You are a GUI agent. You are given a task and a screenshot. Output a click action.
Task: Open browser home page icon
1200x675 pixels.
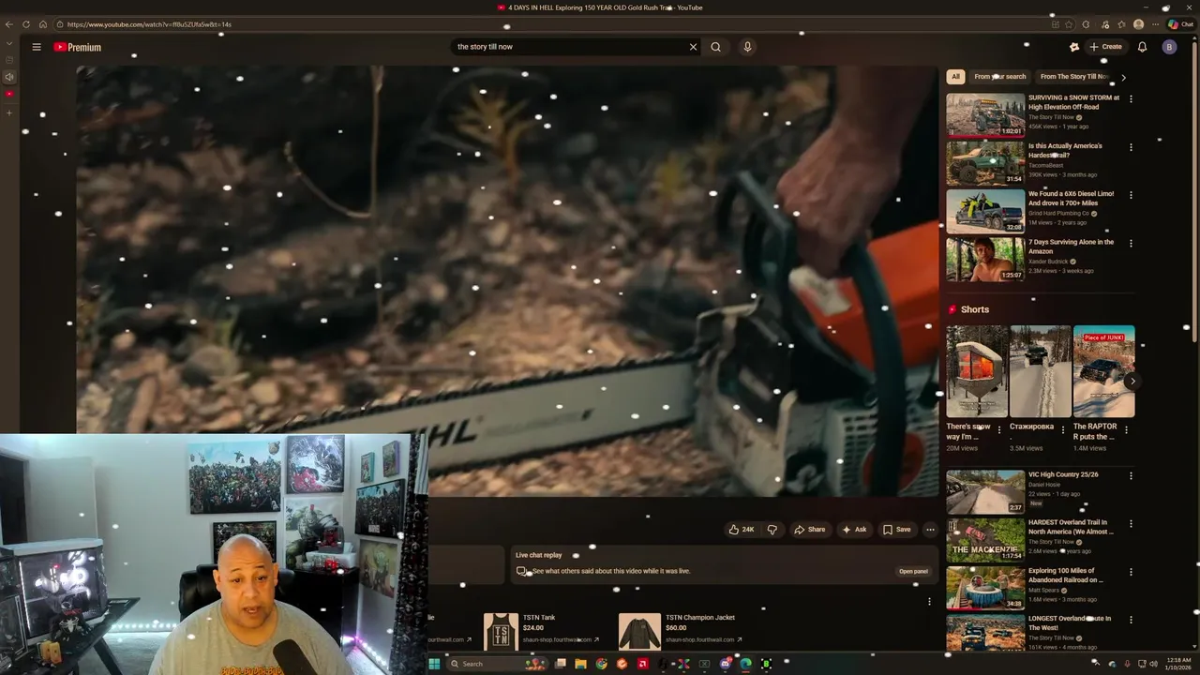pos(43,24)
